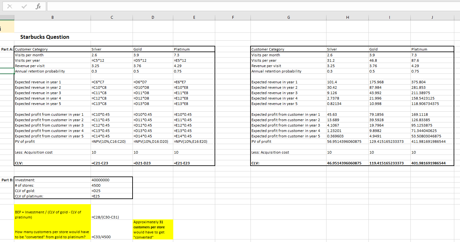Select the 375.804 expected revenue cell
This screenshot has height=242, width=460.
pyautogui.click(x=432, y=82)
